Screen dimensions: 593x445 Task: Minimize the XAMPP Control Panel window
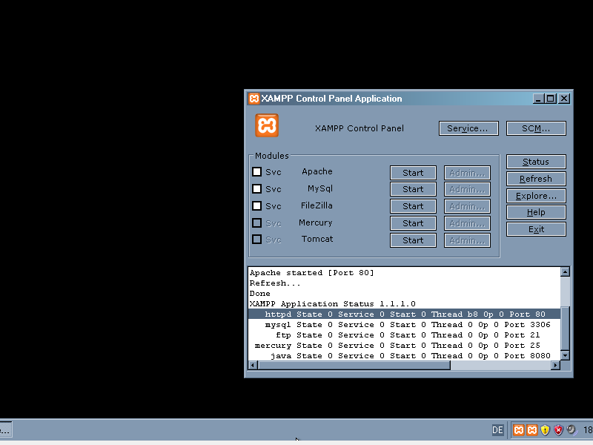(x=539, y=99)
